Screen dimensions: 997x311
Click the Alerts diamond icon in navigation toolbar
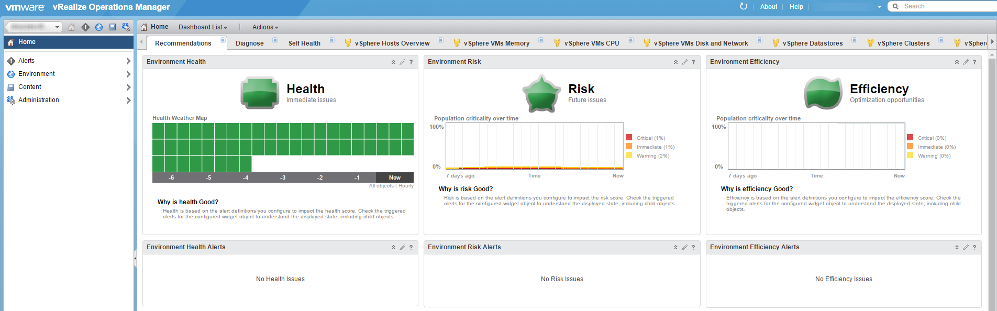[x=85, y=27]
